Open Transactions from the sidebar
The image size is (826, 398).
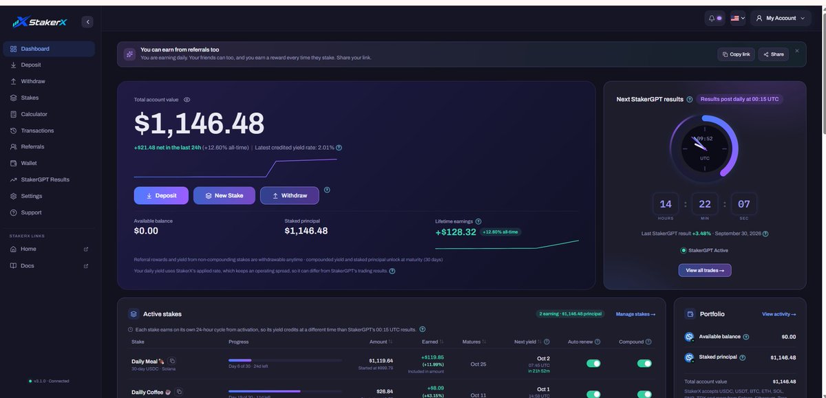48,131
